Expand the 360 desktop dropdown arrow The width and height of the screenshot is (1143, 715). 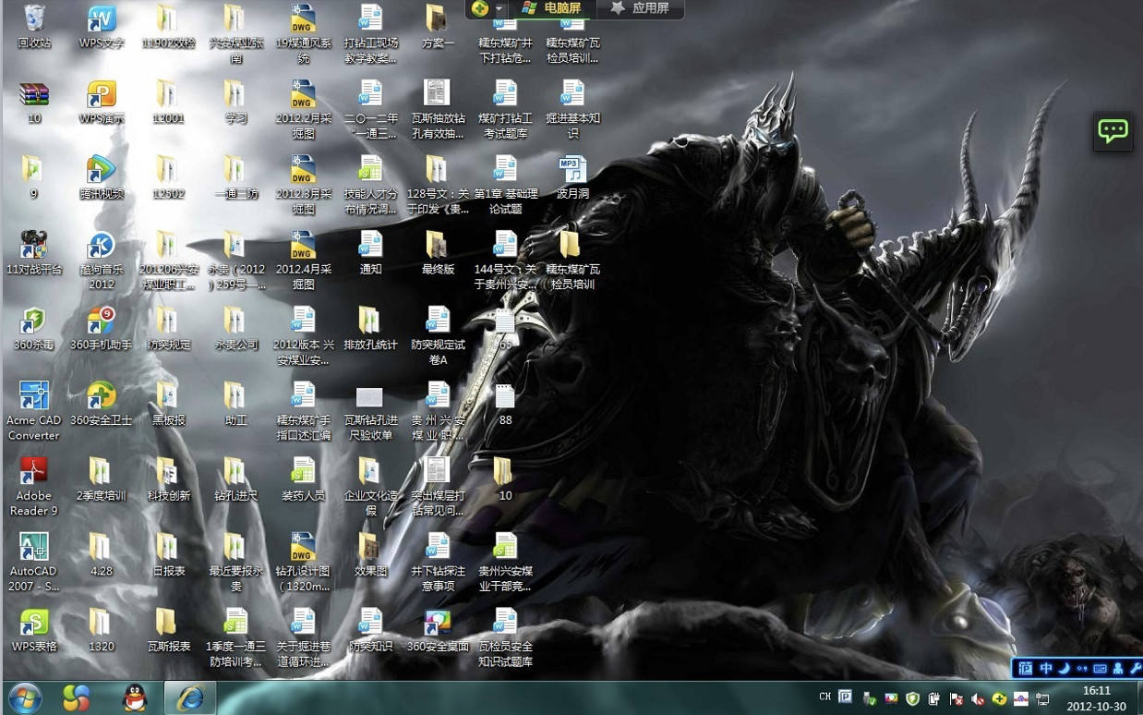[x=499, y=8]
